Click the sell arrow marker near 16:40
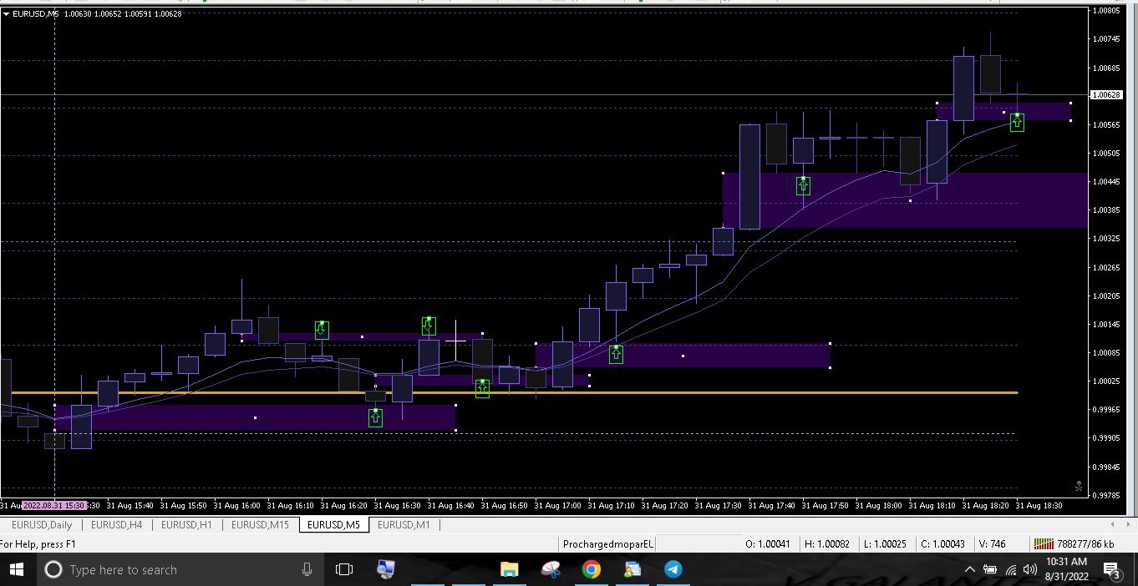This screenshot has height=586, width=1138. pos(429,326)
